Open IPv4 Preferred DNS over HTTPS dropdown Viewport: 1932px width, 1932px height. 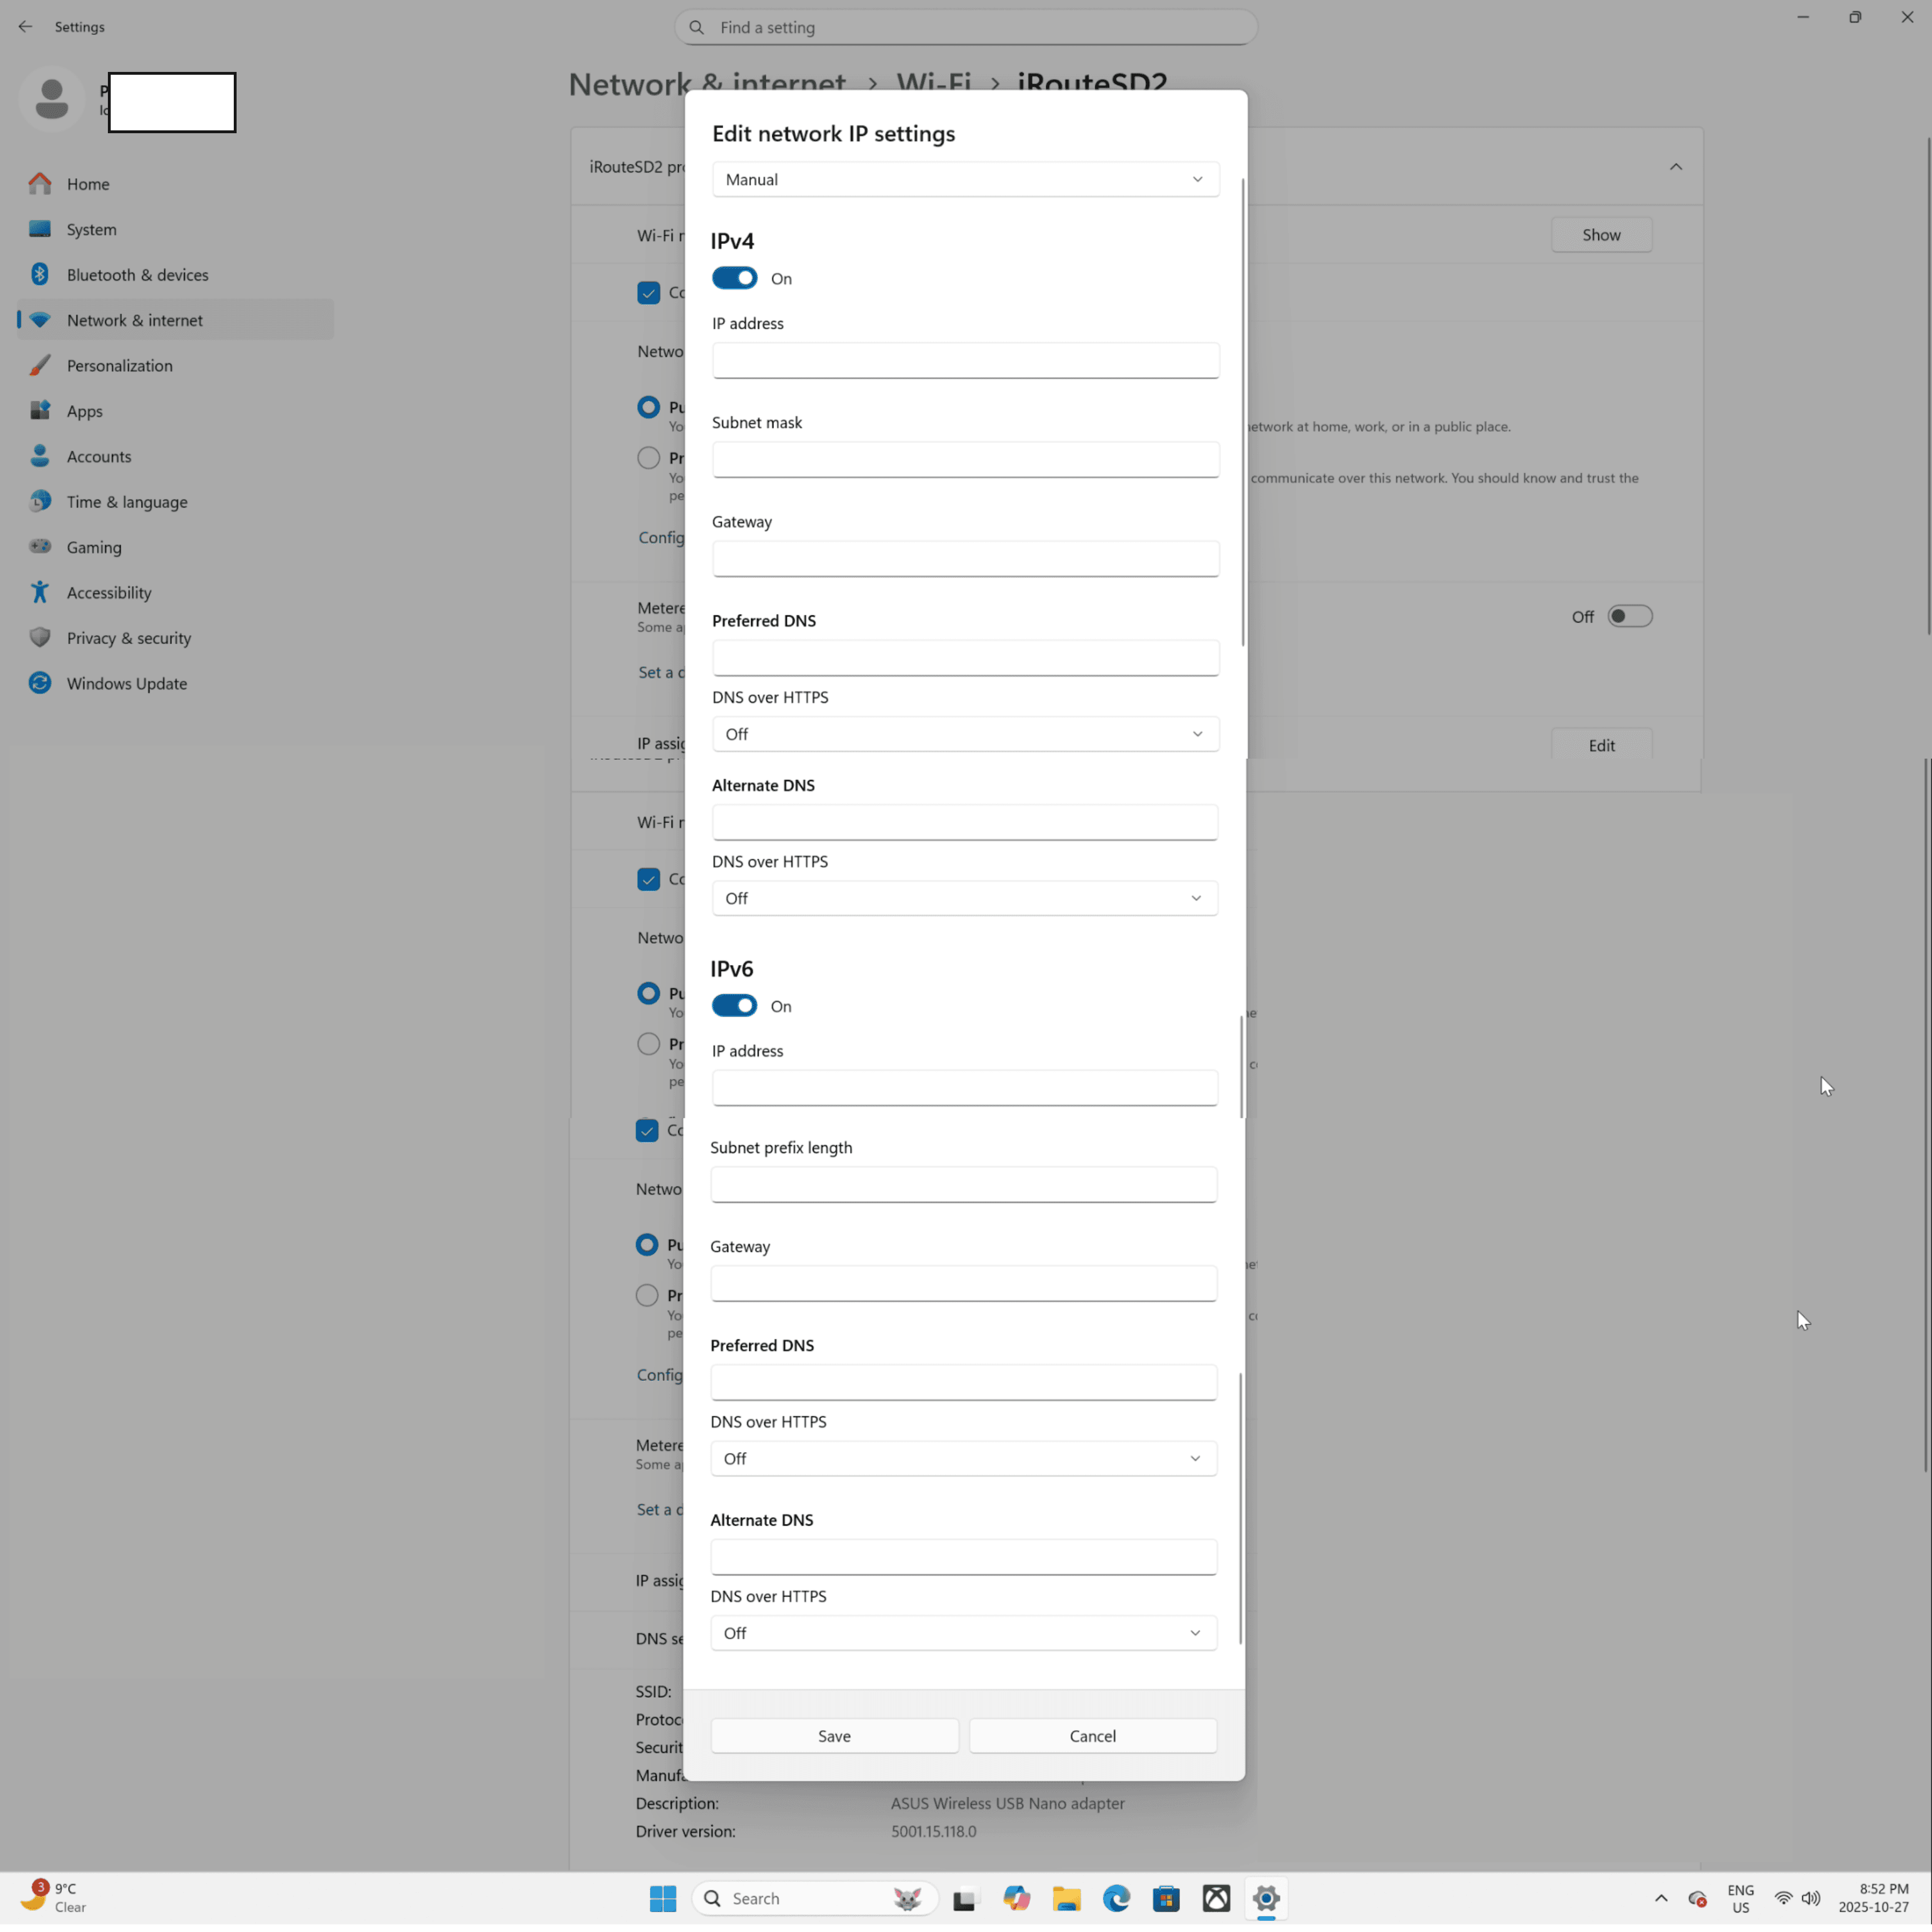pos(965,734)
